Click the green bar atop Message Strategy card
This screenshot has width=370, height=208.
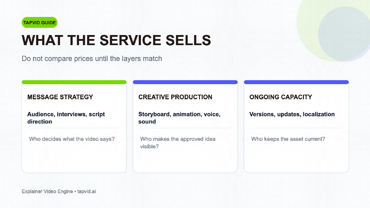pos(74,82)
